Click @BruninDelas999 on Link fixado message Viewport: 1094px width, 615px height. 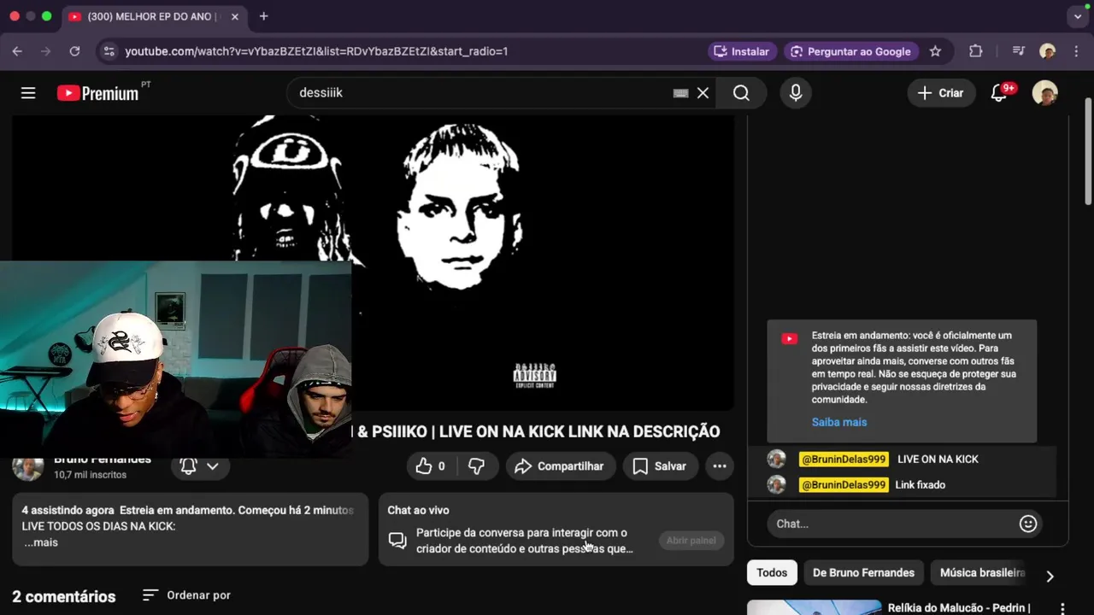(844, 485)
